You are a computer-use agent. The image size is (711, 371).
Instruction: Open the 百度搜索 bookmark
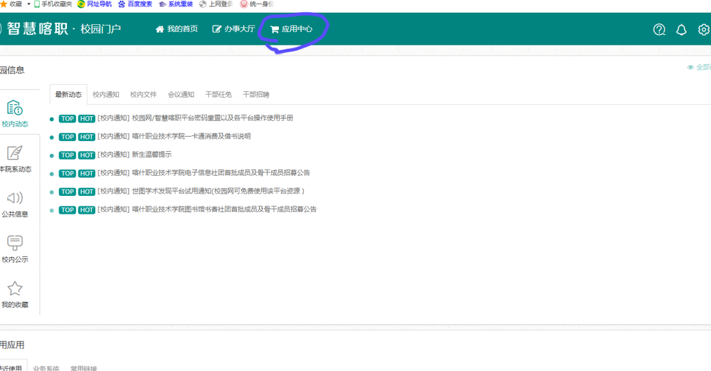[x=135, y=4]
